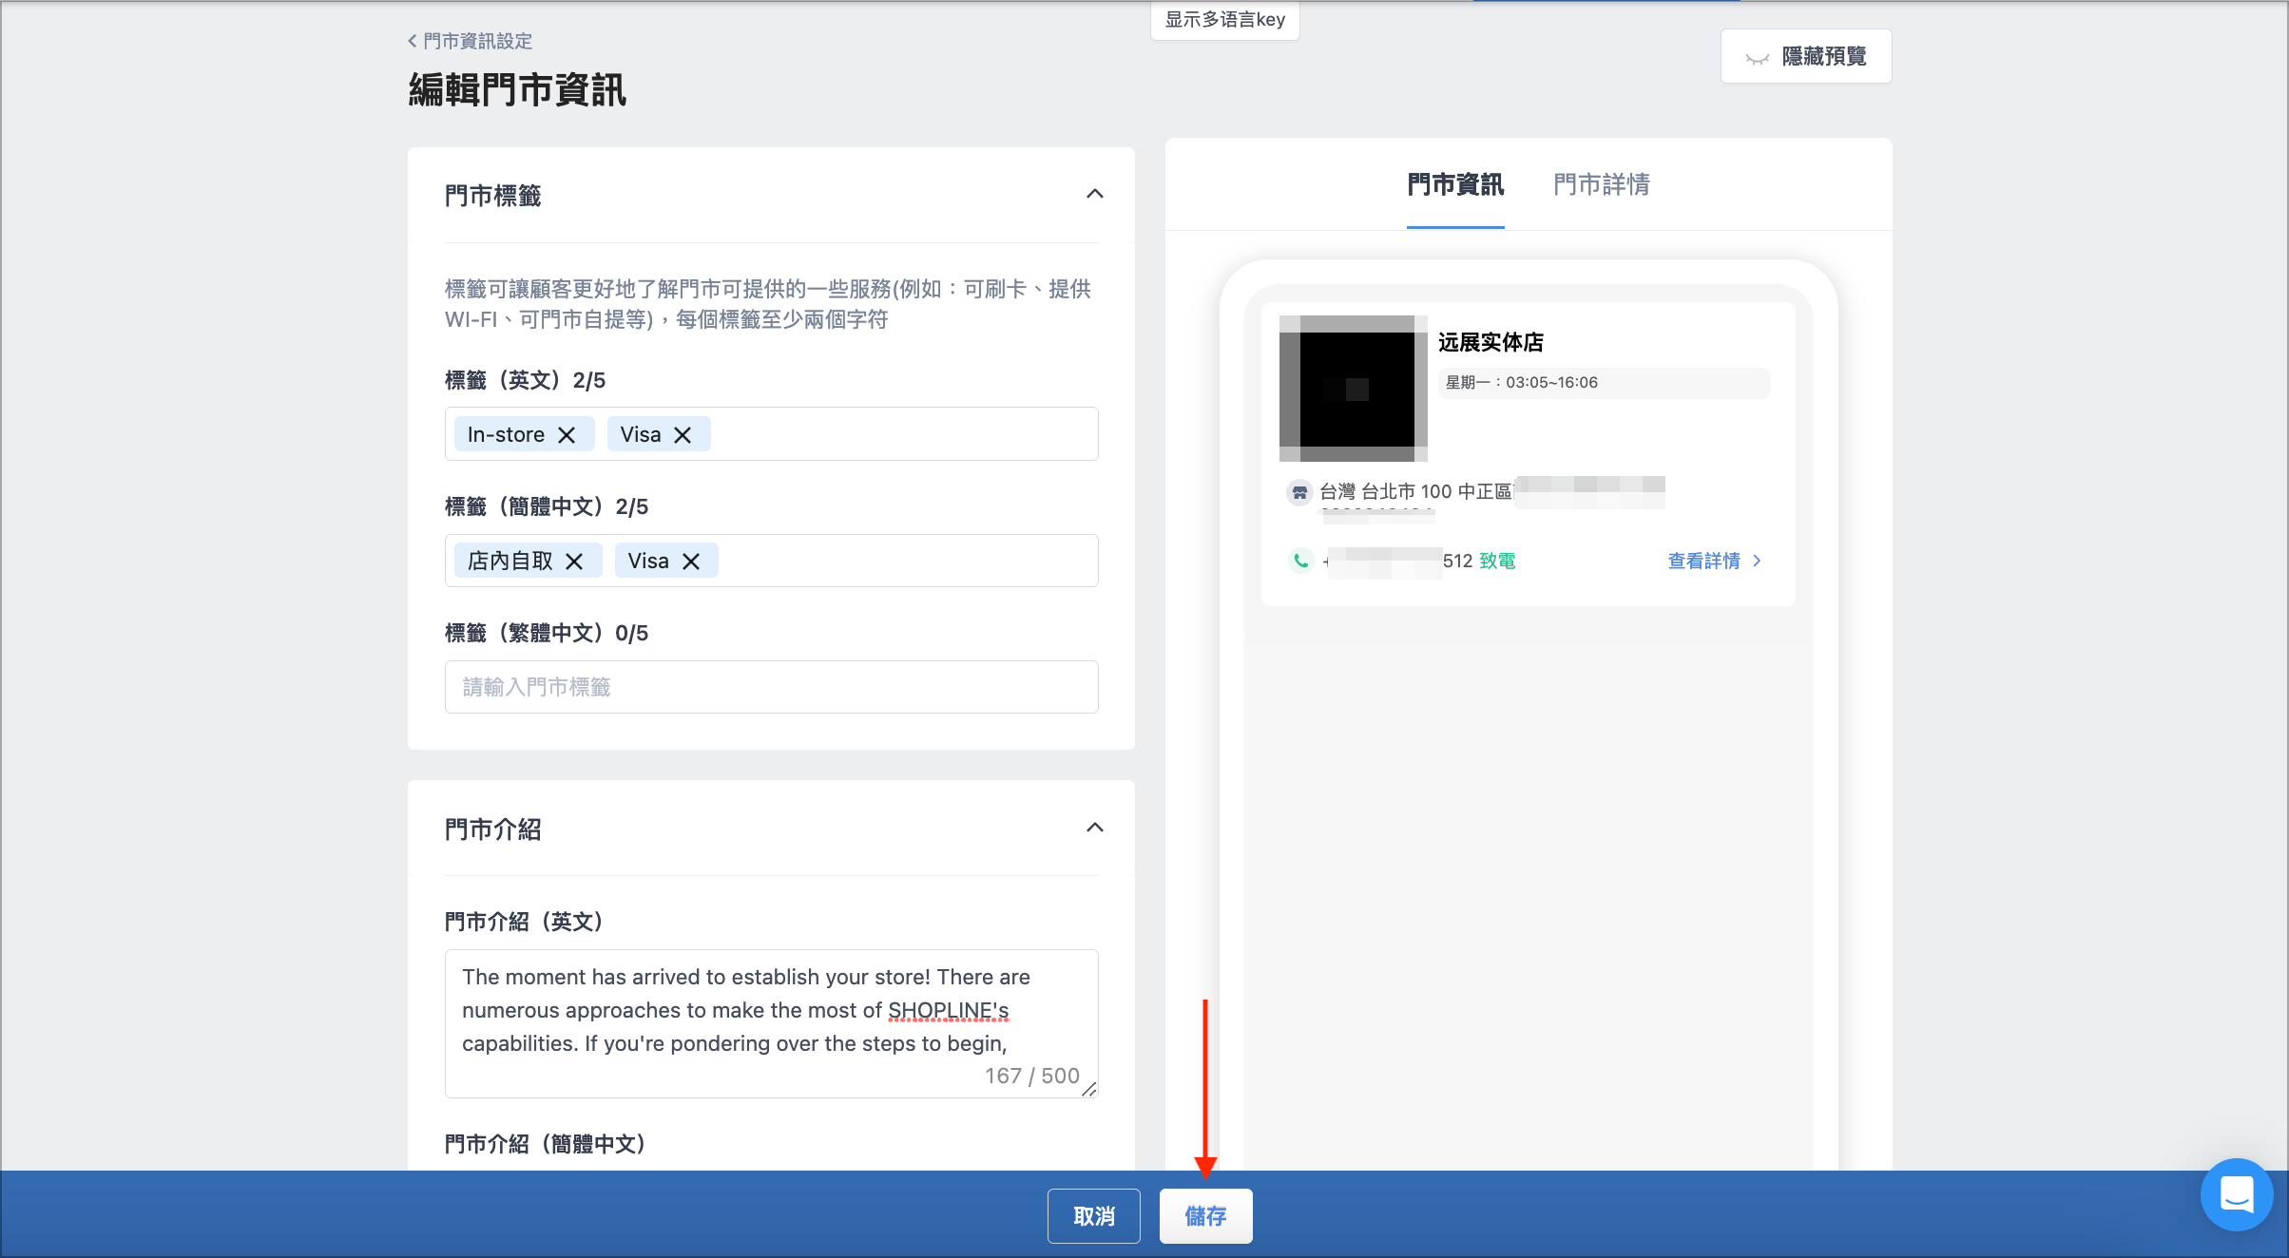Viewport: 2289px width, 1258px height.
Task: Collapse the 門市標籤 section
Action: click(x=1095, y=195)
